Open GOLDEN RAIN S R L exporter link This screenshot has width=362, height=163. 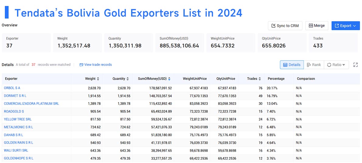click(19, 142)
